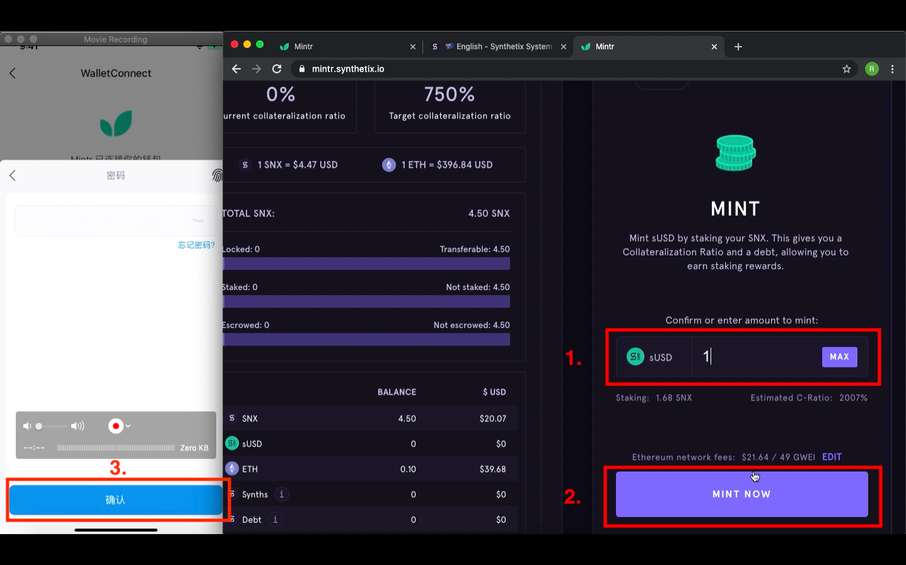The height and width of the screenshot is (565, 906).
Task: Open the EDIT network fees link
Action: (832, 457)
